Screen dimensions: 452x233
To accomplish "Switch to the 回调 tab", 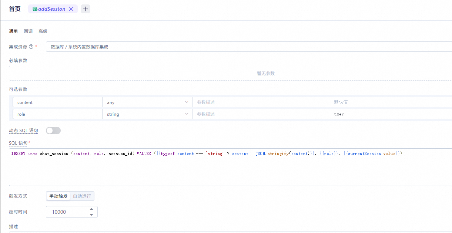I will (28, 31).
